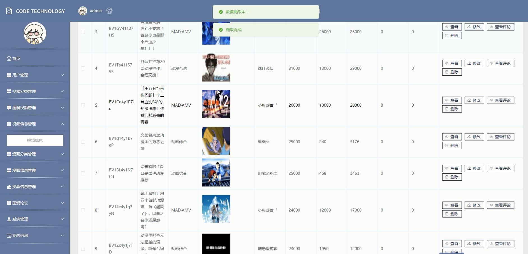
Task: Click 修改 button for row 3
Action: (474, 27)
